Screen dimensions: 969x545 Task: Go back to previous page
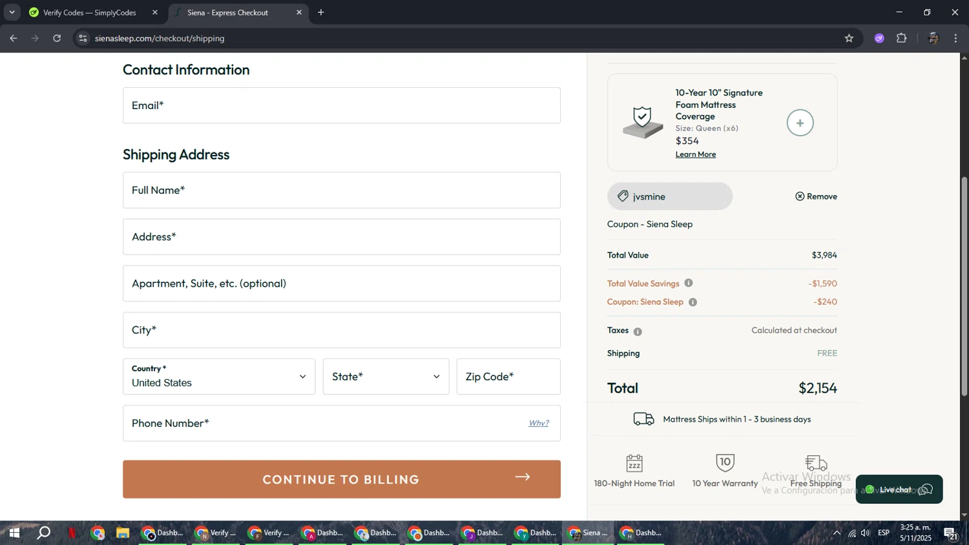click(x=14, y=38)
